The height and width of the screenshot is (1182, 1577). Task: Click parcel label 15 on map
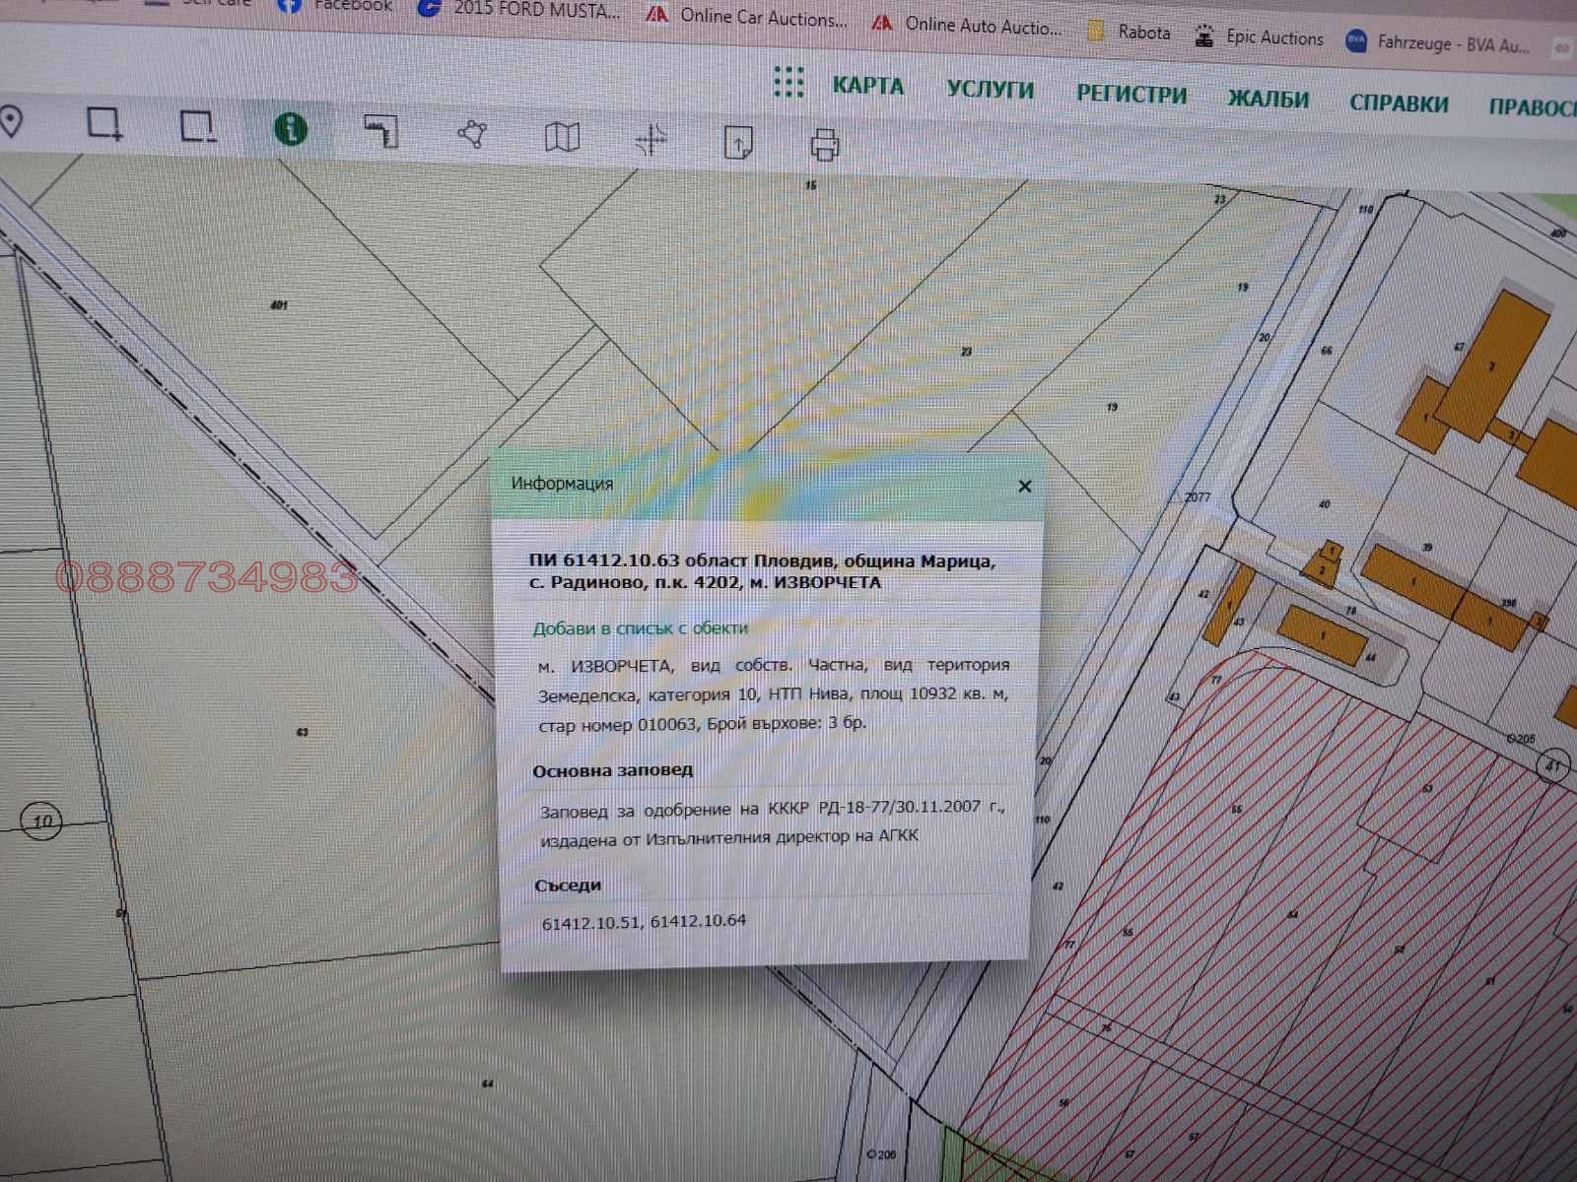pos(810,185)
